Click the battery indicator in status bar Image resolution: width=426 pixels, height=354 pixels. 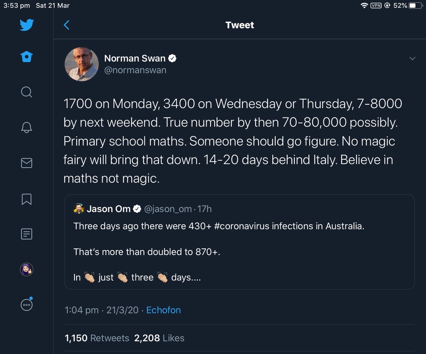[415, 6]
